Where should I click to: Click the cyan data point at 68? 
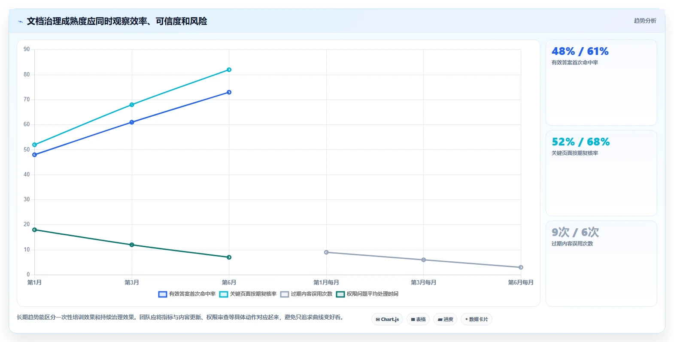point(132,105)
